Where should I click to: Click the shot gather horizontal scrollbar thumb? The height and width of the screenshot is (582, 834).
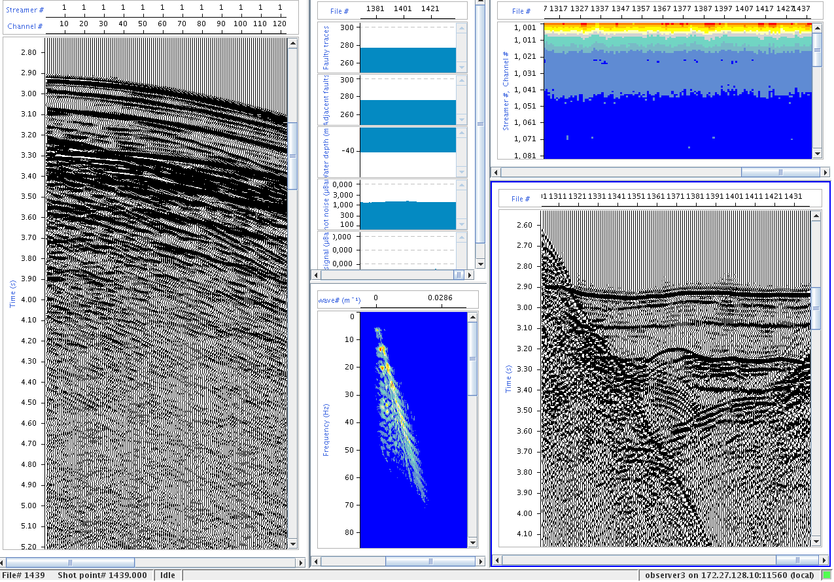point(71,562)
